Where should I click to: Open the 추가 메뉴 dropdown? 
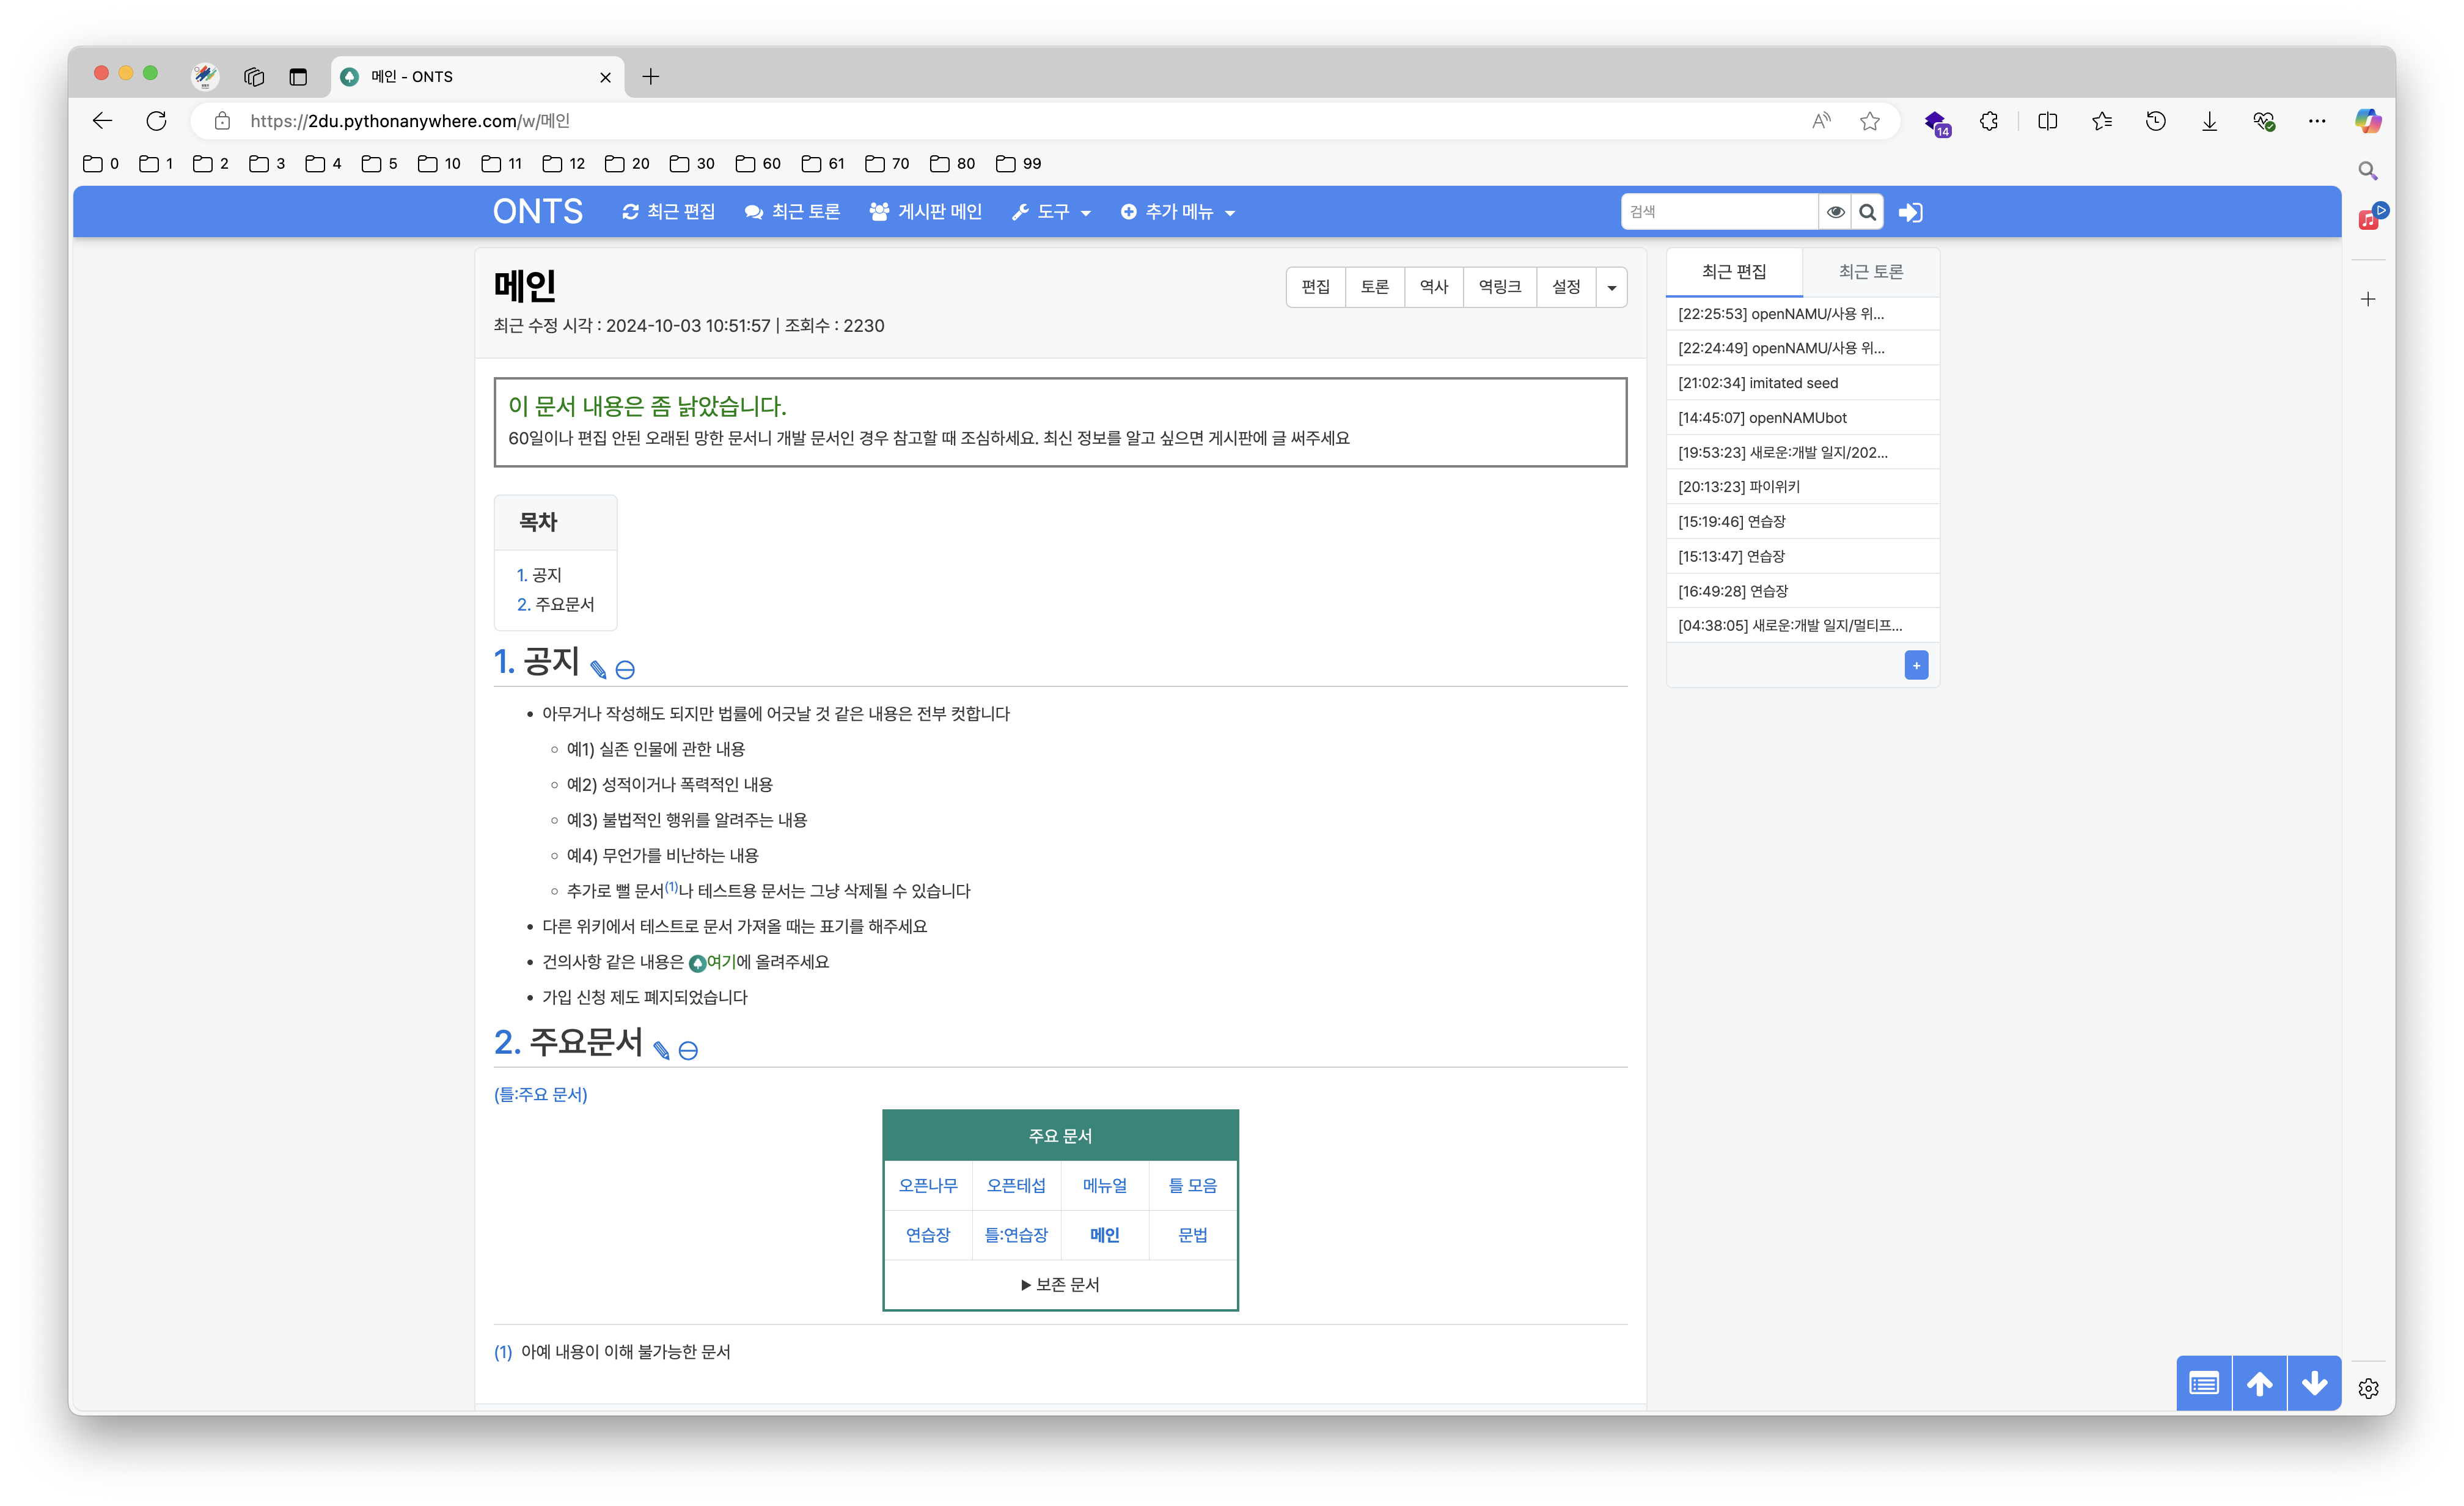pyautogui.click(x=1178, y=212)
